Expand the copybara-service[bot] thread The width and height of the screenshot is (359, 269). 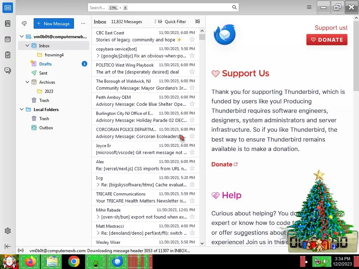(x=98, y=56)
